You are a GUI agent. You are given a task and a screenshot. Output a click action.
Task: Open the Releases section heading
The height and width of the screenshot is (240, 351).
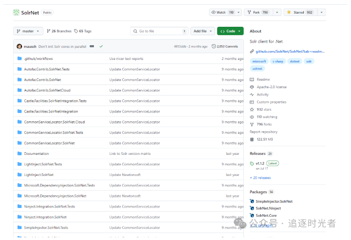point(258,153)
